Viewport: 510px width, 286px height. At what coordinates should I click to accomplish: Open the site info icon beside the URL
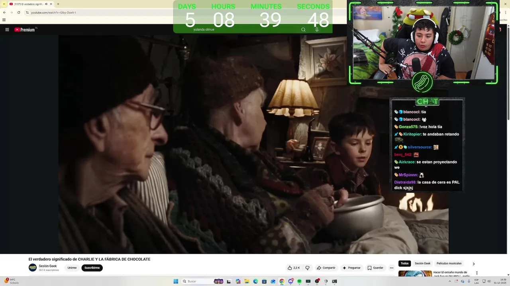click(x=27, y=12)
